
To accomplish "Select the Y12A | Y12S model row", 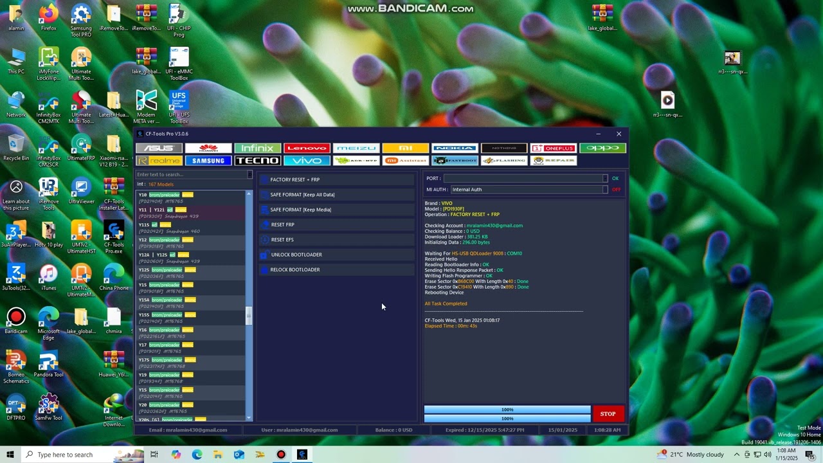I will click(x=191, y=258).
